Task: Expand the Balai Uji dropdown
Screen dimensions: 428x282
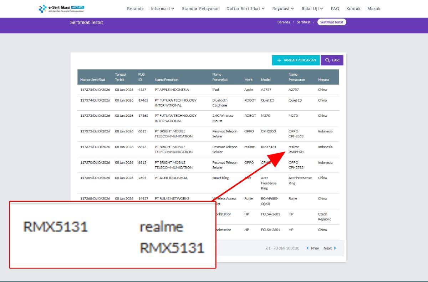Action: coord(312,9)
